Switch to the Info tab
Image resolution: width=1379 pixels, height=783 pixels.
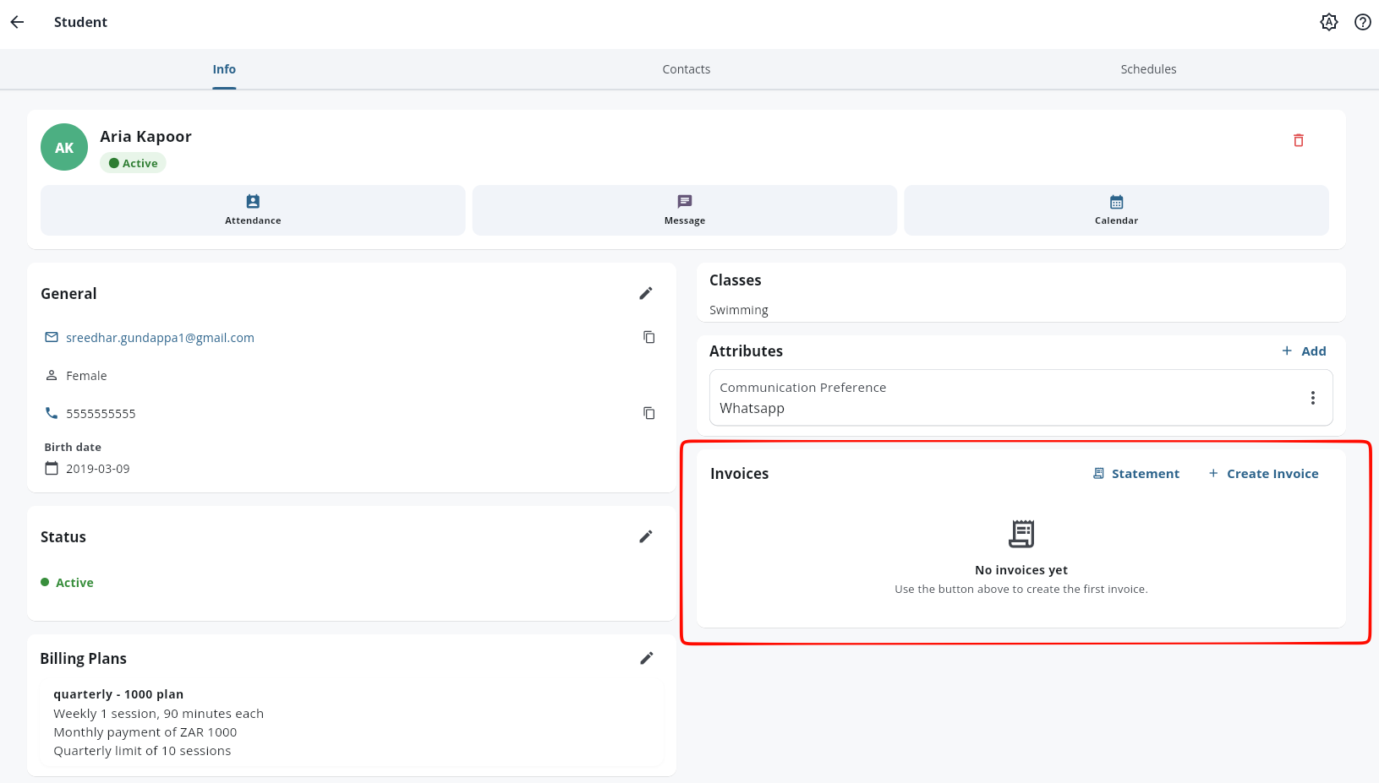coord(224,69)
